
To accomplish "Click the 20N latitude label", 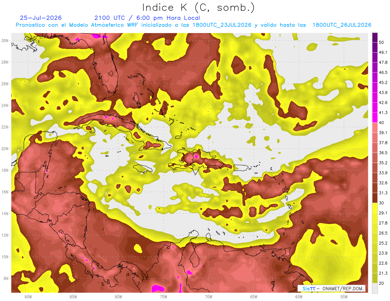I will 6,148.
